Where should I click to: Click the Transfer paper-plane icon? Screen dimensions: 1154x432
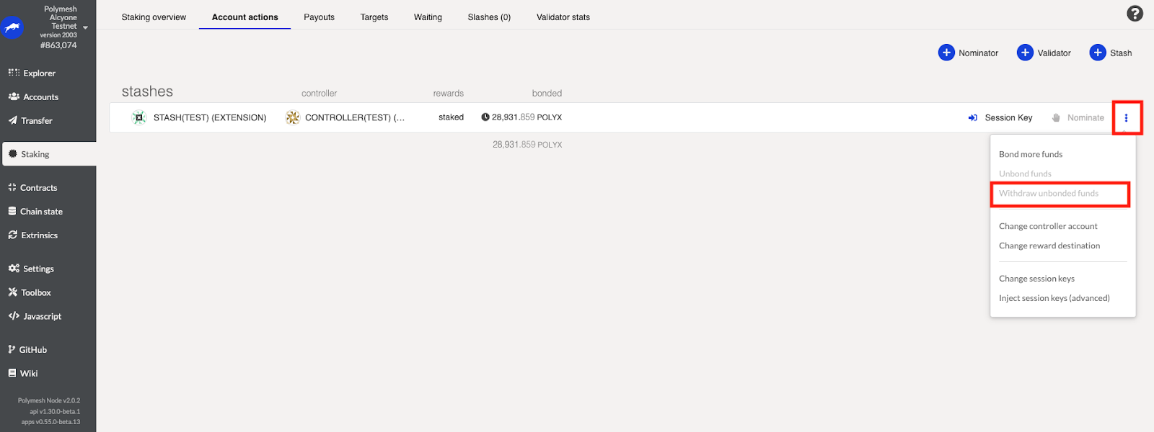tap(13, 120)
